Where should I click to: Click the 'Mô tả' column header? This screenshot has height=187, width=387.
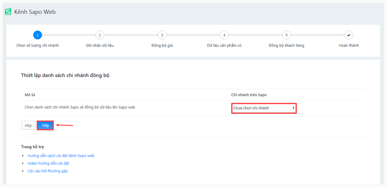[x=29, y=95]
